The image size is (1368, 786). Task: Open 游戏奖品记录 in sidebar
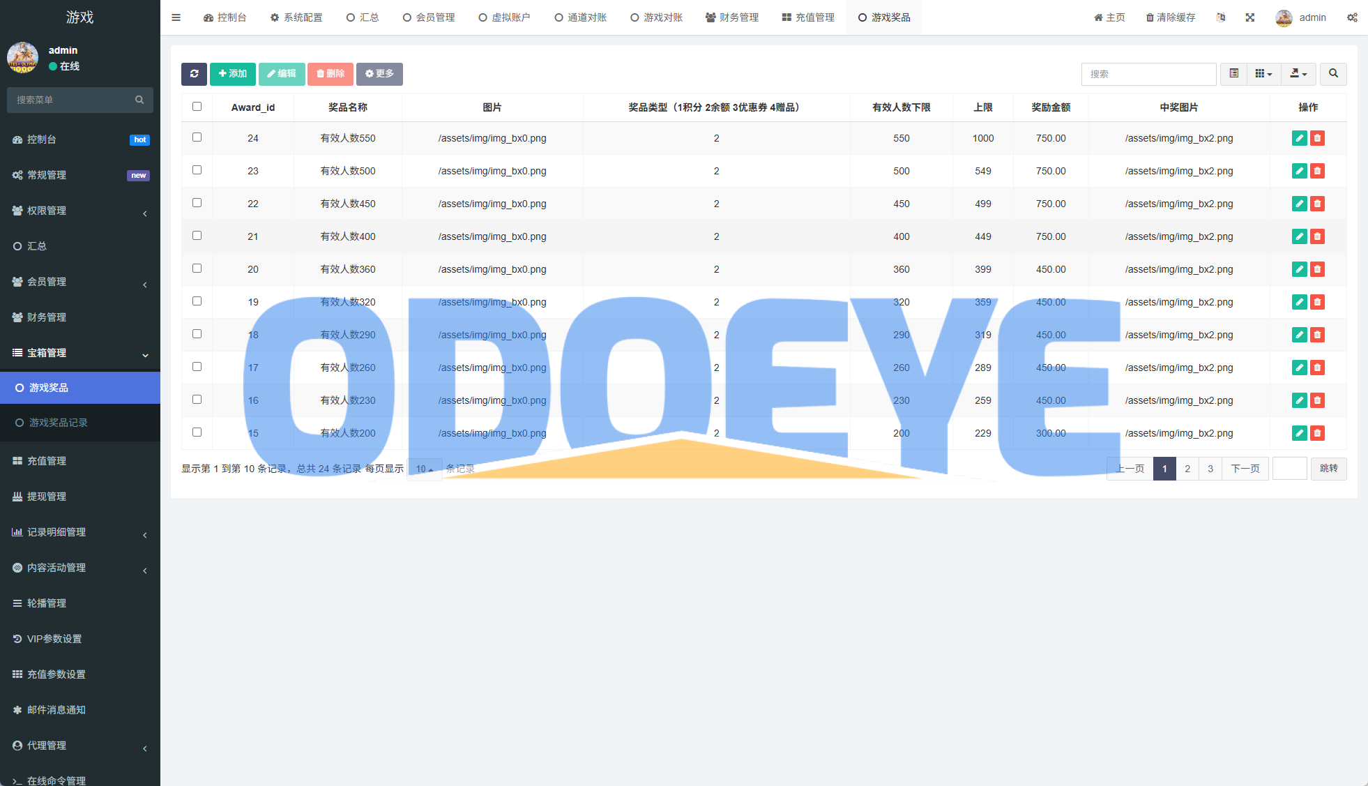click(x=59, y=423)
